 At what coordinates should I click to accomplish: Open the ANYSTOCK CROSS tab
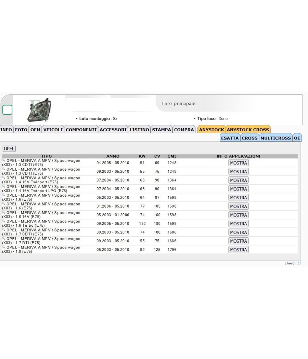248,130
